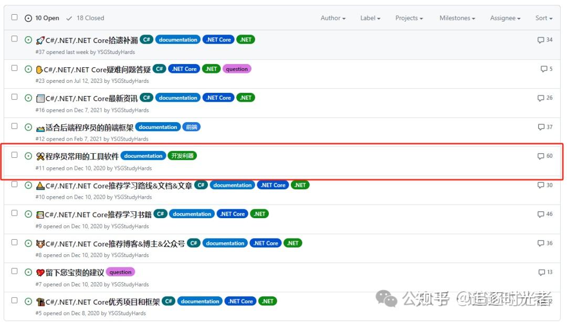Click open status icon of 推荐学习书籍 issue
The height and width of the screenshot is (322, 567).
click(28, 214)
